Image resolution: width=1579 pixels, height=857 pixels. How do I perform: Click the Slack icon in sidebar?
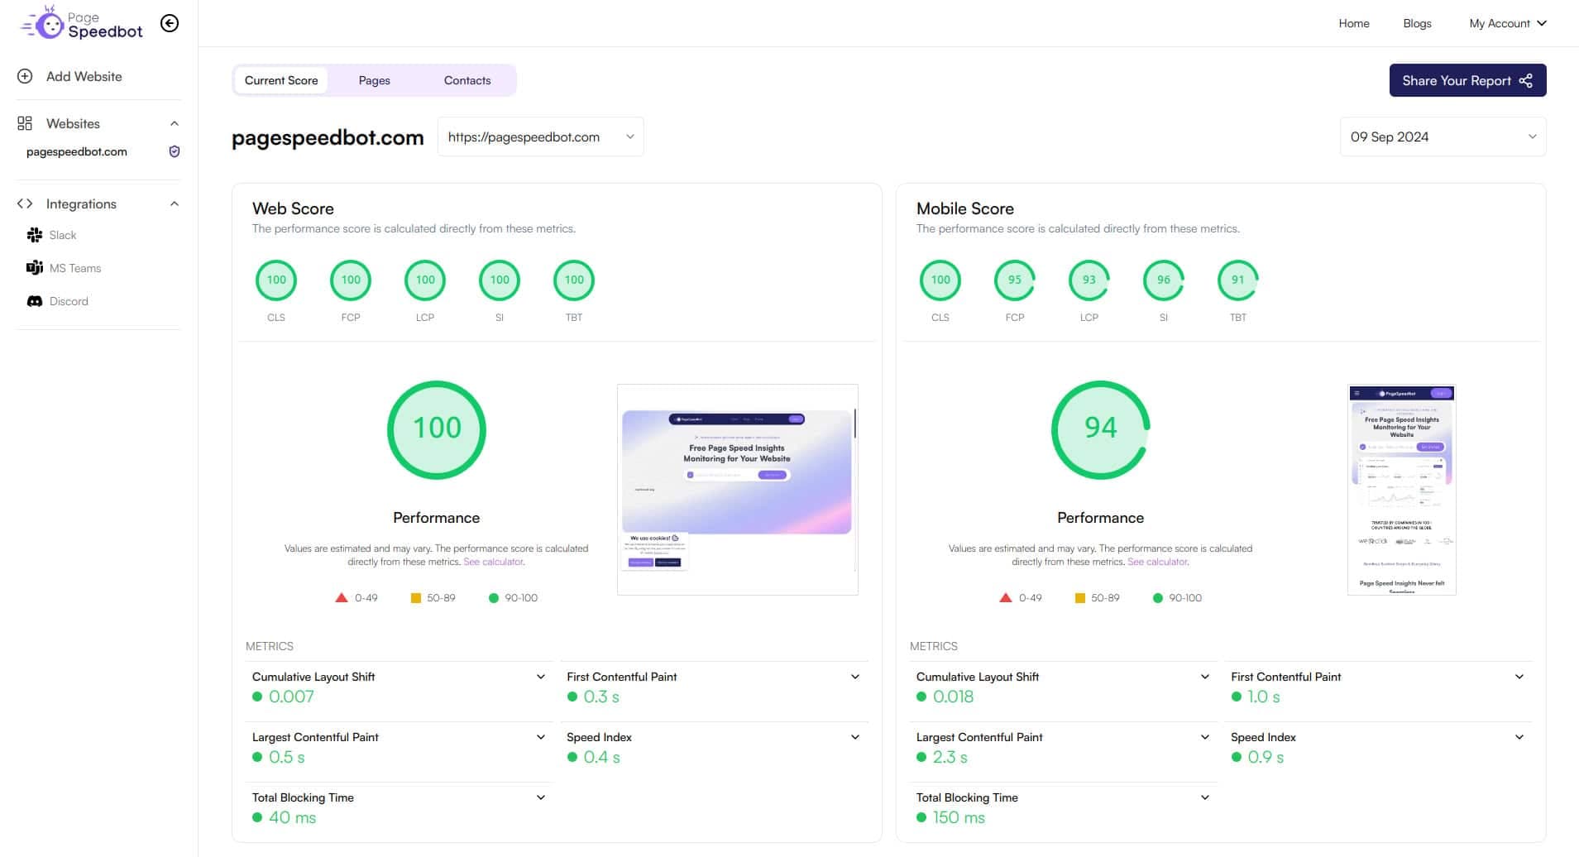(x=35, y=235)
